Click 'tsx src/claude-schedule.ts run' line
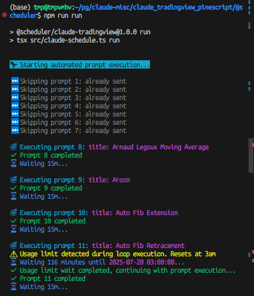 [x=68, y=40]
